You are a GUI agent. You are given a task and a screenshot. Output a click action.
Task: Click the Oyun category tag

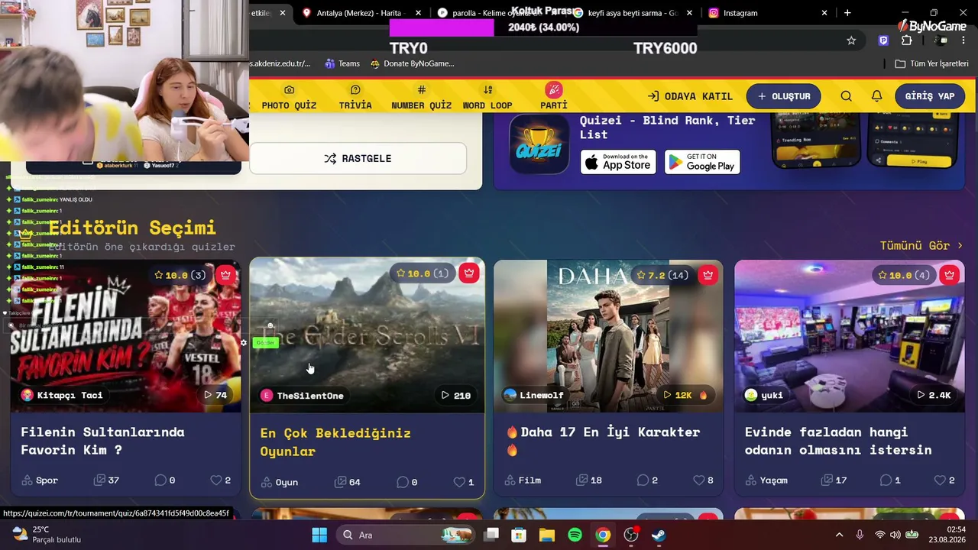[x=279, y=482]
